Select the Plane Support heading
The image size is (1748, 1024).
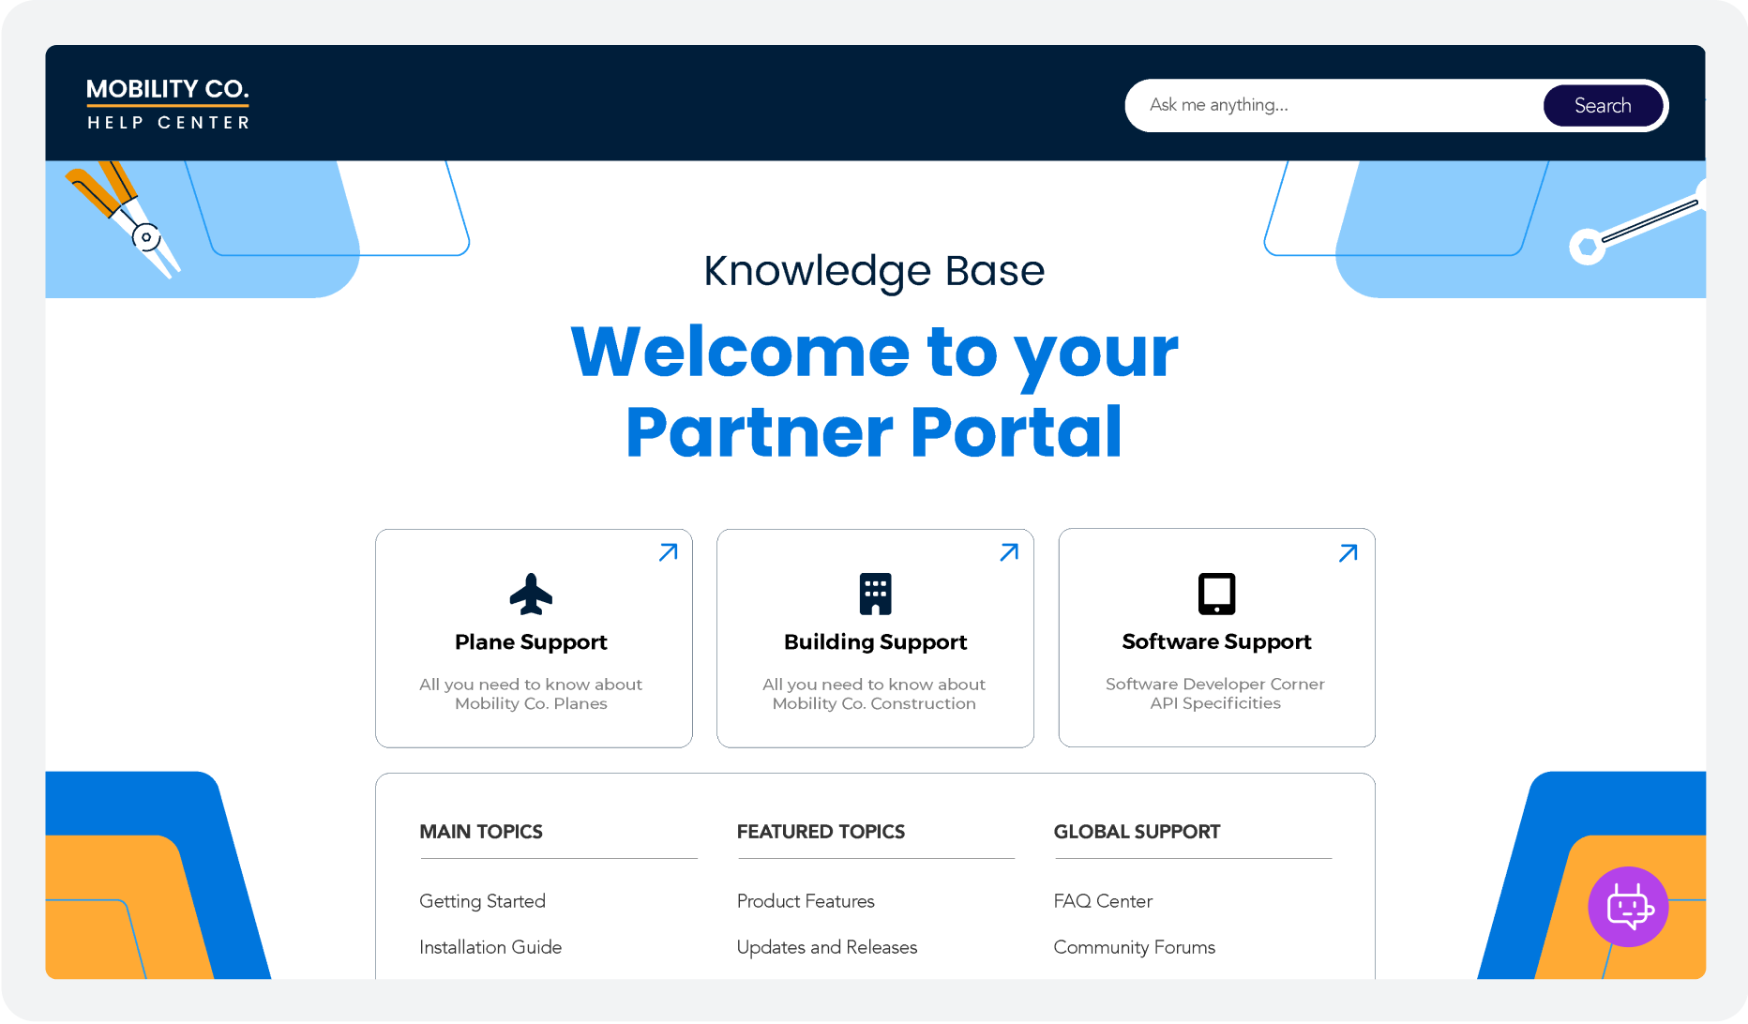[x=531, y=642]
